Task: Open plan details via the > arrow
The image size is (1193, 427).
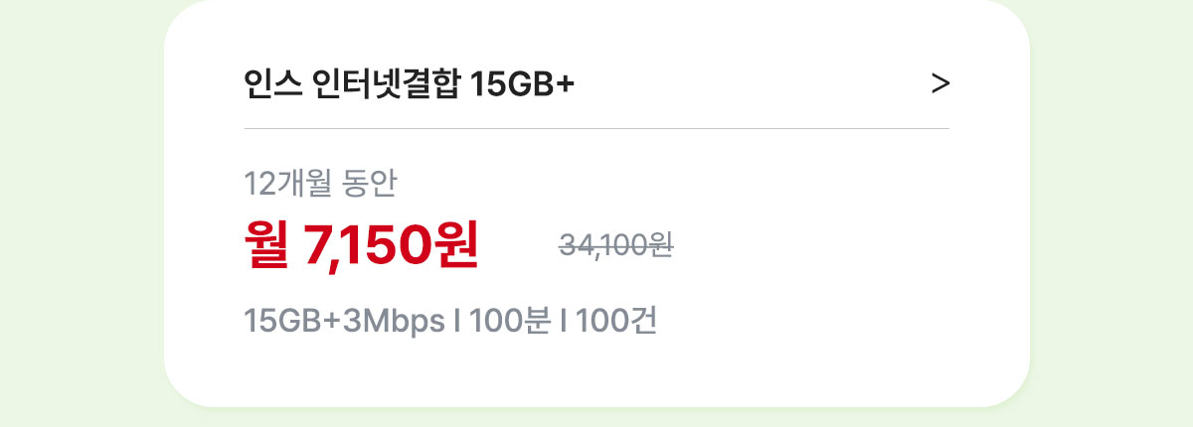Action: (940, 85)
